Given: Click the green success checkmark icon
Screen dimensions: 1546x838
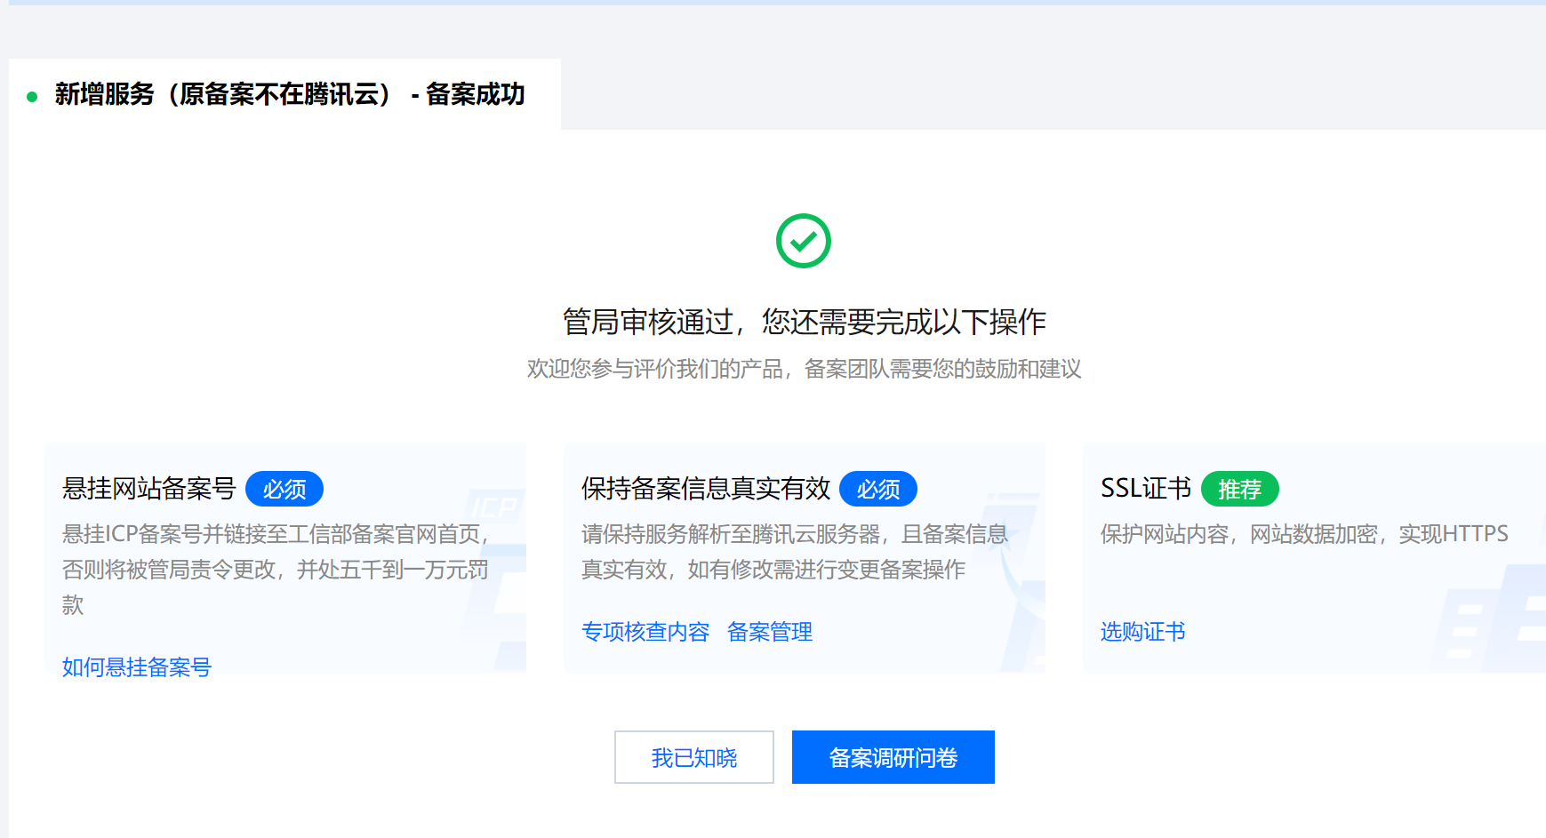Looking at the screenshot, I should [x=802, y=239].
